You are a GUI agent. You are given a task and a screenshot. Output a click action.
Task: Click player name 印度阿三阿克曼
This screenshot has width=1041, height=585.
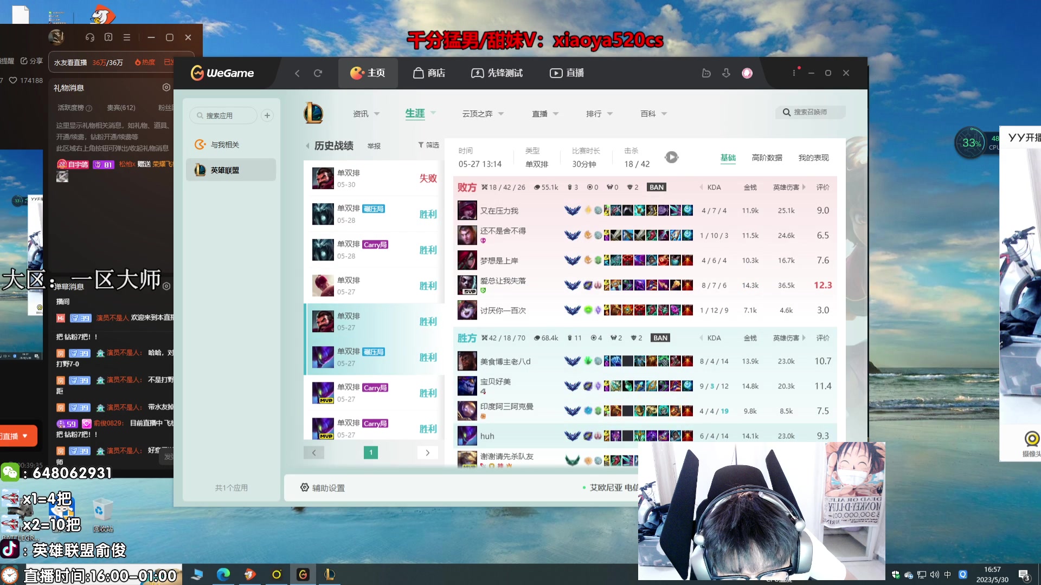click(506, 406)
